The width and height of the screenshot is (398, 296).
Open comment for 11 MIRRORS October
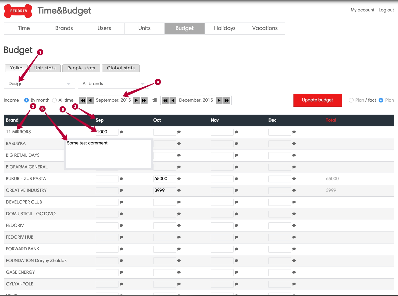point(179,132)
